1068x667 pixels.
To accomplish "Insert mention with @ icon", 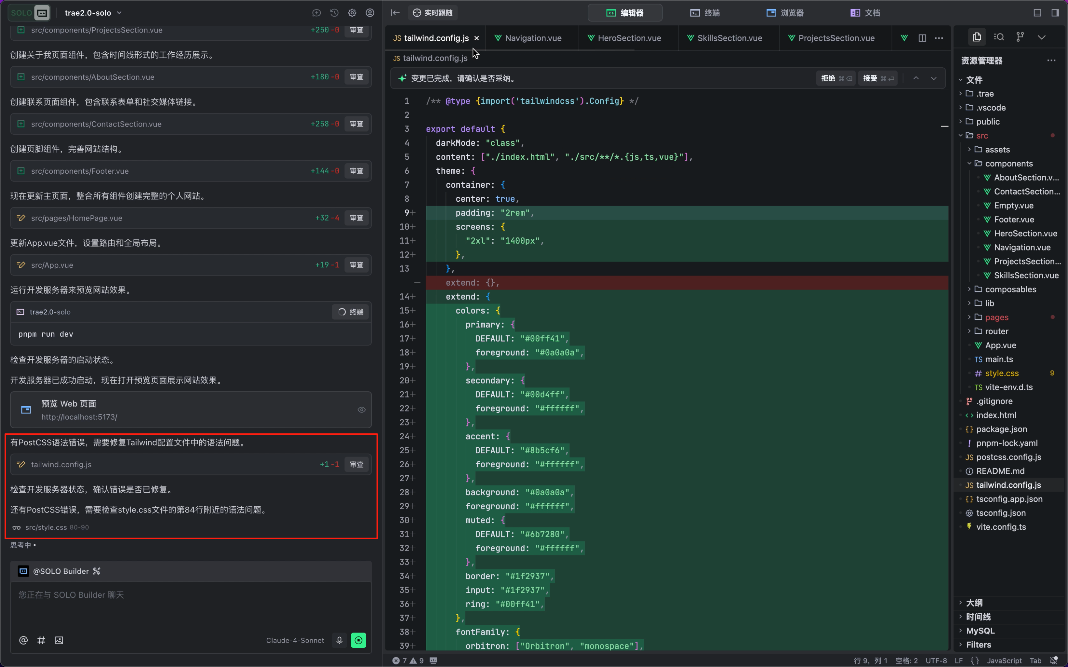I will pos(23,640).
